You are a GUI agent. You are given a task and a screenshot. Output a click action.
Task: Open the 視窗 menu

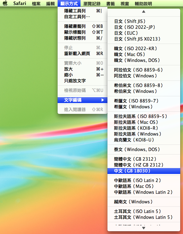tap(125, 3)
